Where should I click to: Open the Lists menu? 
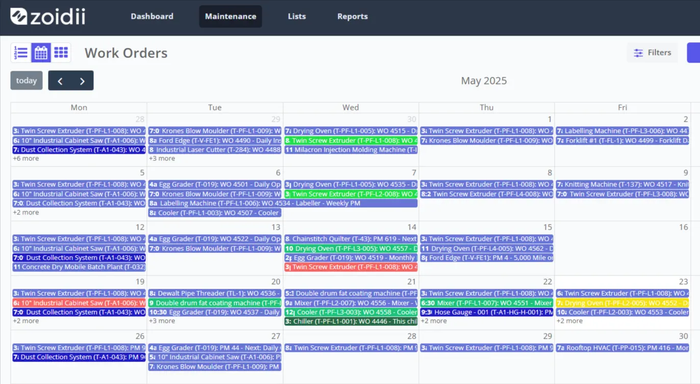point(297,16)
